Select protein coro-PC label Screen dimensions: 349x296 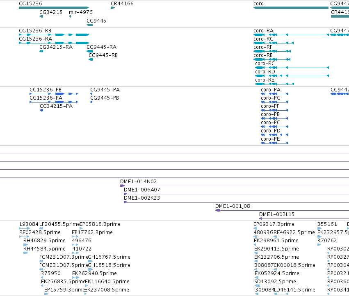pos(270,123)
